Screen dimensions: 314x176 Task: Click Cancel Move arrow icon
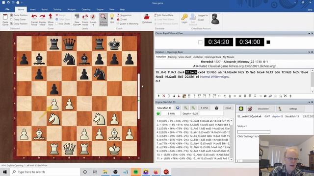pos(34,17)
